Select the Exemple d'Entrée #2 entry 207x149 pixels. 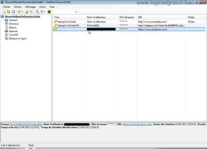[x=68, y=25]
